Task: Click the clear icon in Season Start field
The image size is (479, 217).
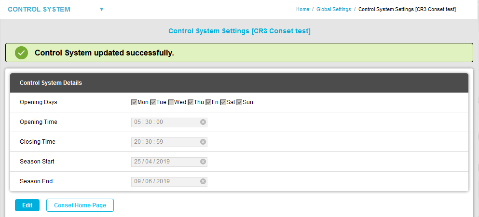Action: pyautogui.click(x=203, y=162)
